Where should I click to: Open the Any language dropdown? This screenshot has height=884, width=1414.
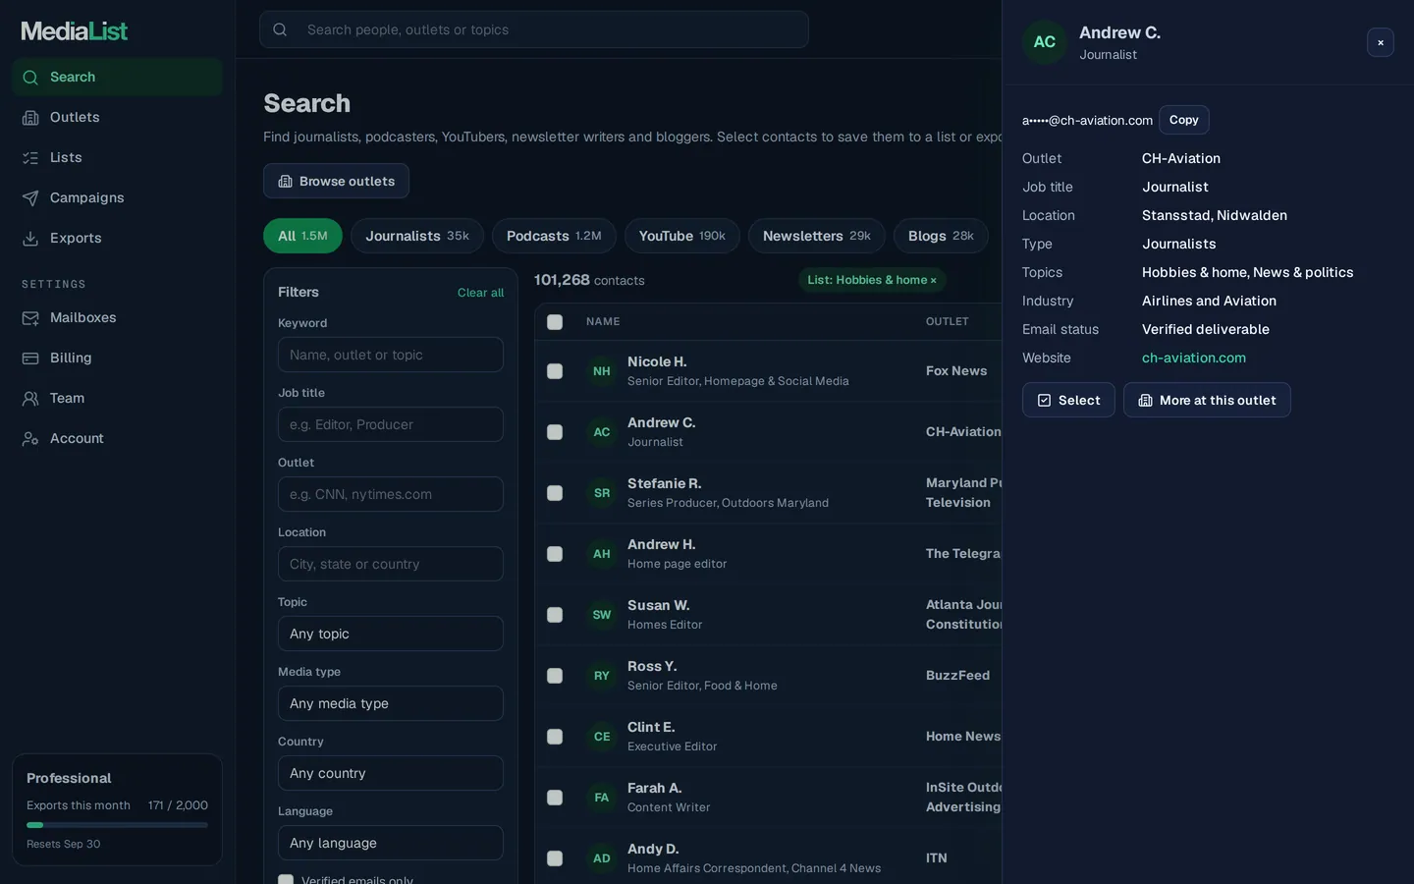391,843
